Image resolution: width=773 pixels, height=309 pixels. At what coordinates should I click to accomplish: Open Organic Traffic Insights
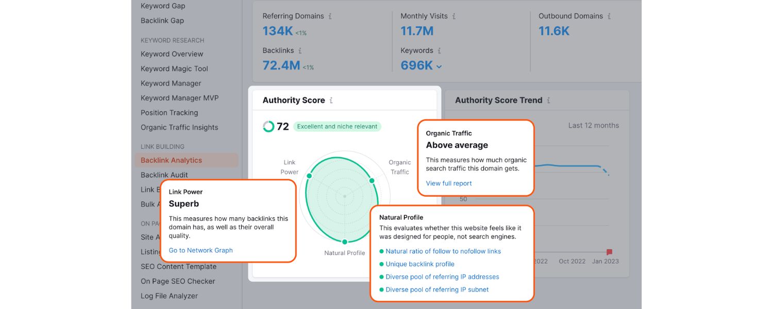[x=179, y=127]
